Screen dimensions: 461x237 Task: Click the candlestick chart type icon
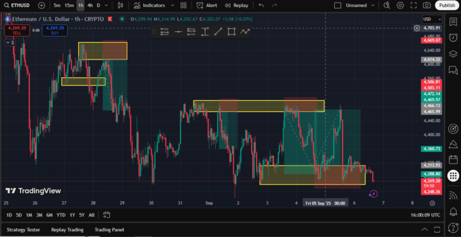click(x=120, y=5)
